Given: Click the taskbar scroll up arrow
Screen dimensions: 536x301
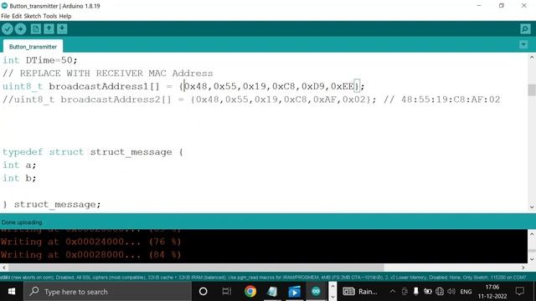Looking at the screenshot, I should 333,287.
